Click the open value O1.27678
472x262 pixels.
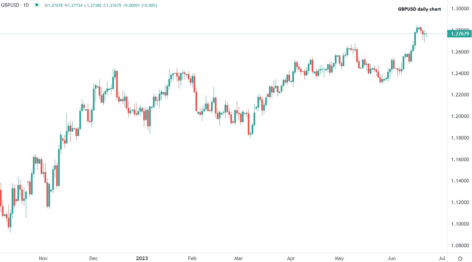54,5
